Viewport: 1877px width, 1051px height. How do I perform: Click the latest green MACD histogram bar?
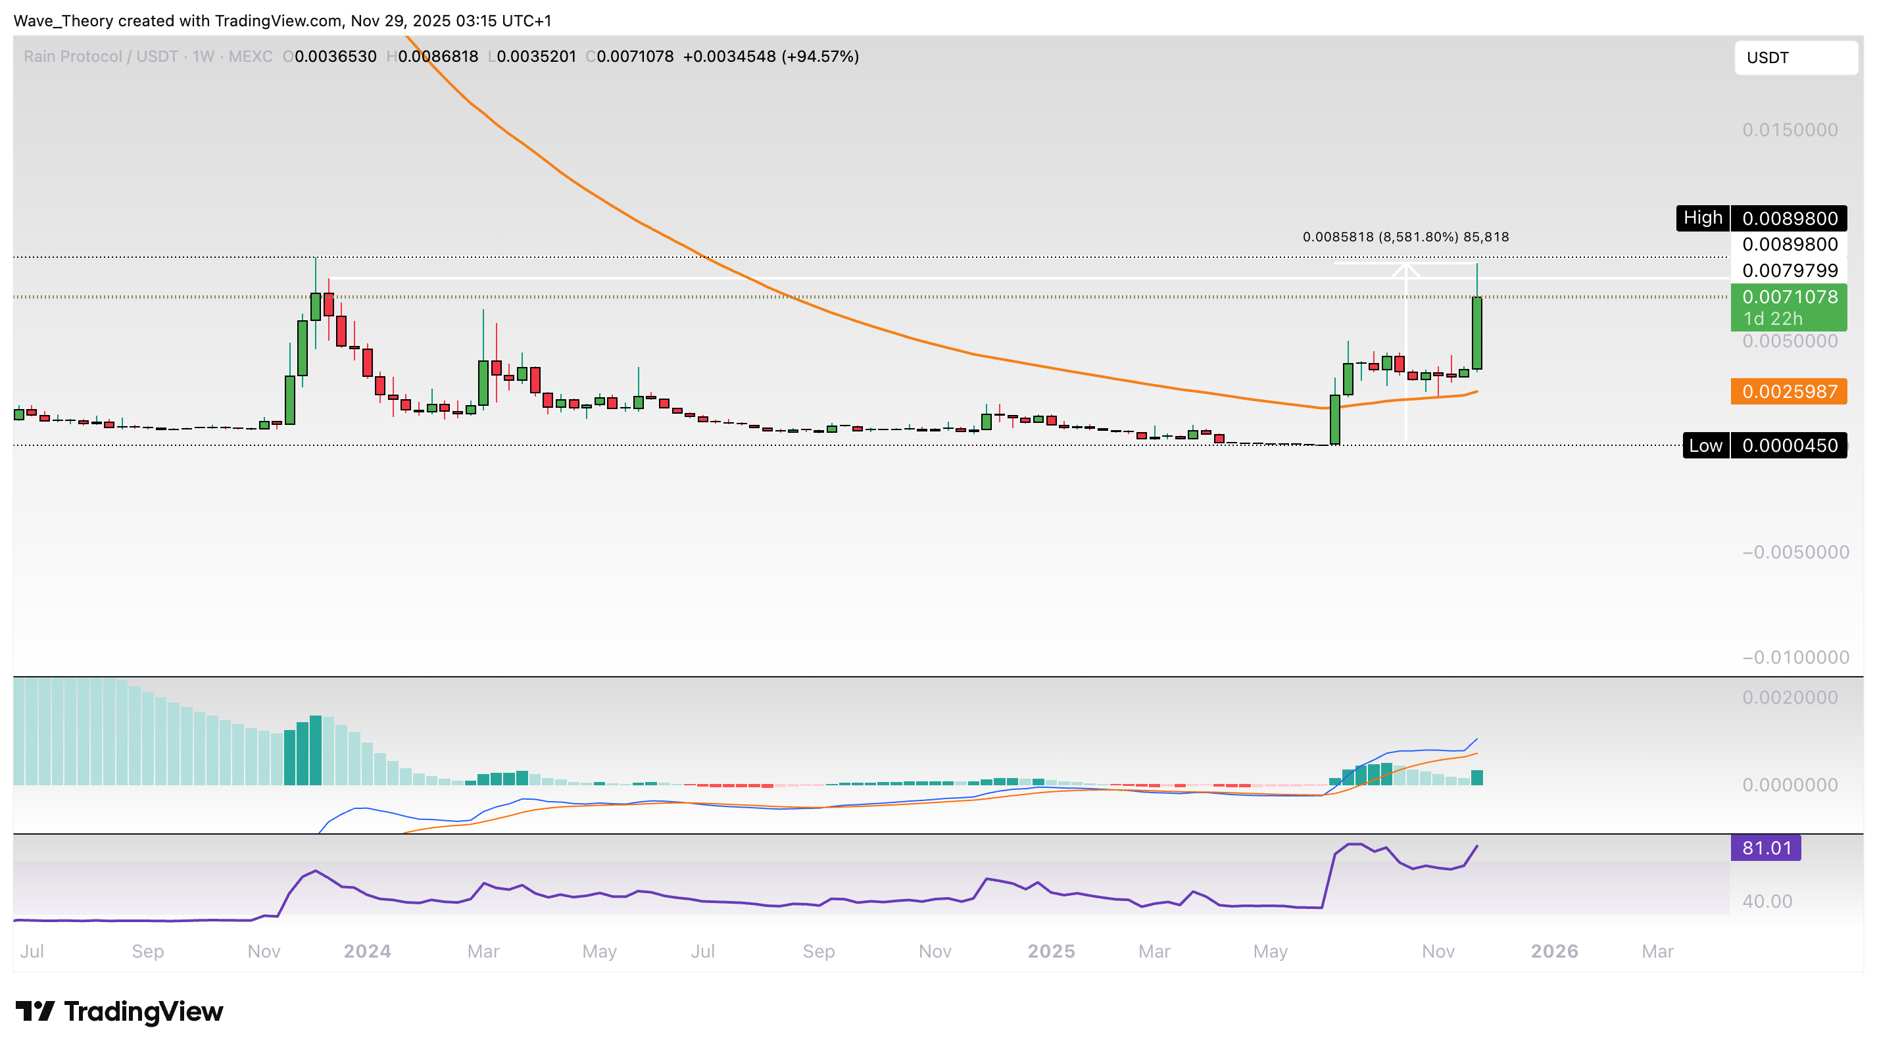click(1477, 777)
